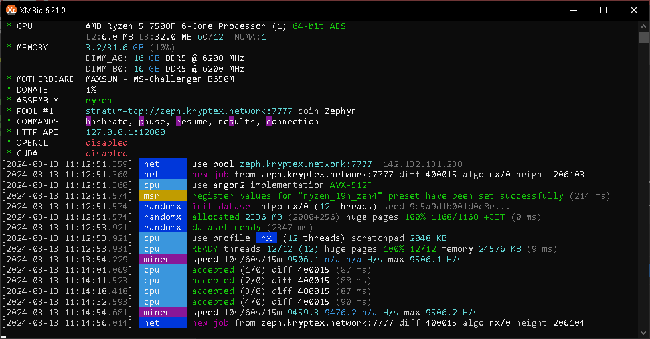The height and width of the screenshot is (339, 650).
Task: Click the 'max 9506.1 H/s' speed value
Action: (426, 259)
